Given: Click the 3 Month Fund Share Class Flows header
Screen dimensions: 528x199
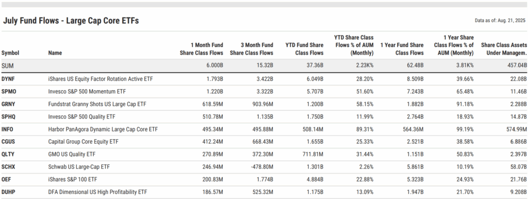Looking at the screenshot, I should click(x=252, y=49).
